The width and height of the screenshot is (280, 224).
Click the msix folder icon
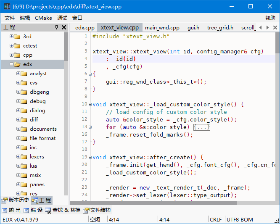click(x=24, y=175)
